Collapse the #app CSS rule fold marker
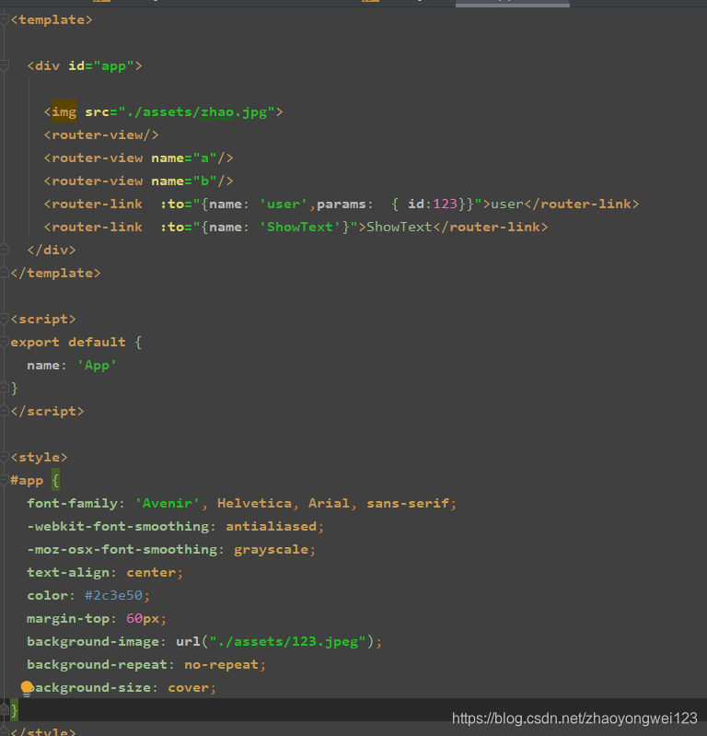 pos(5,480)
